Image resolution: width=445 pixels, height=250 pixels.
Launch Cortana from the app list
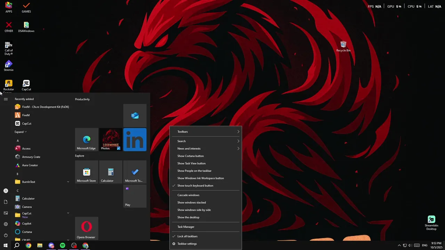coord(42,232)
